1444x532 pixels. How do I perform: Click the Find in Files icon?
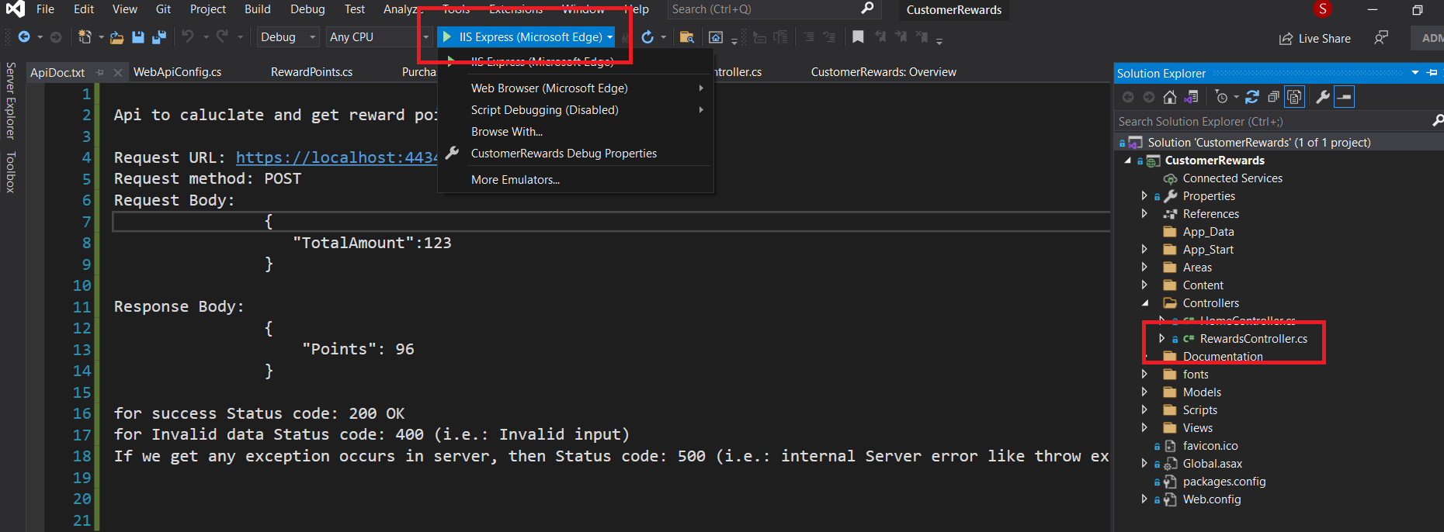click(x=686, y=37)
